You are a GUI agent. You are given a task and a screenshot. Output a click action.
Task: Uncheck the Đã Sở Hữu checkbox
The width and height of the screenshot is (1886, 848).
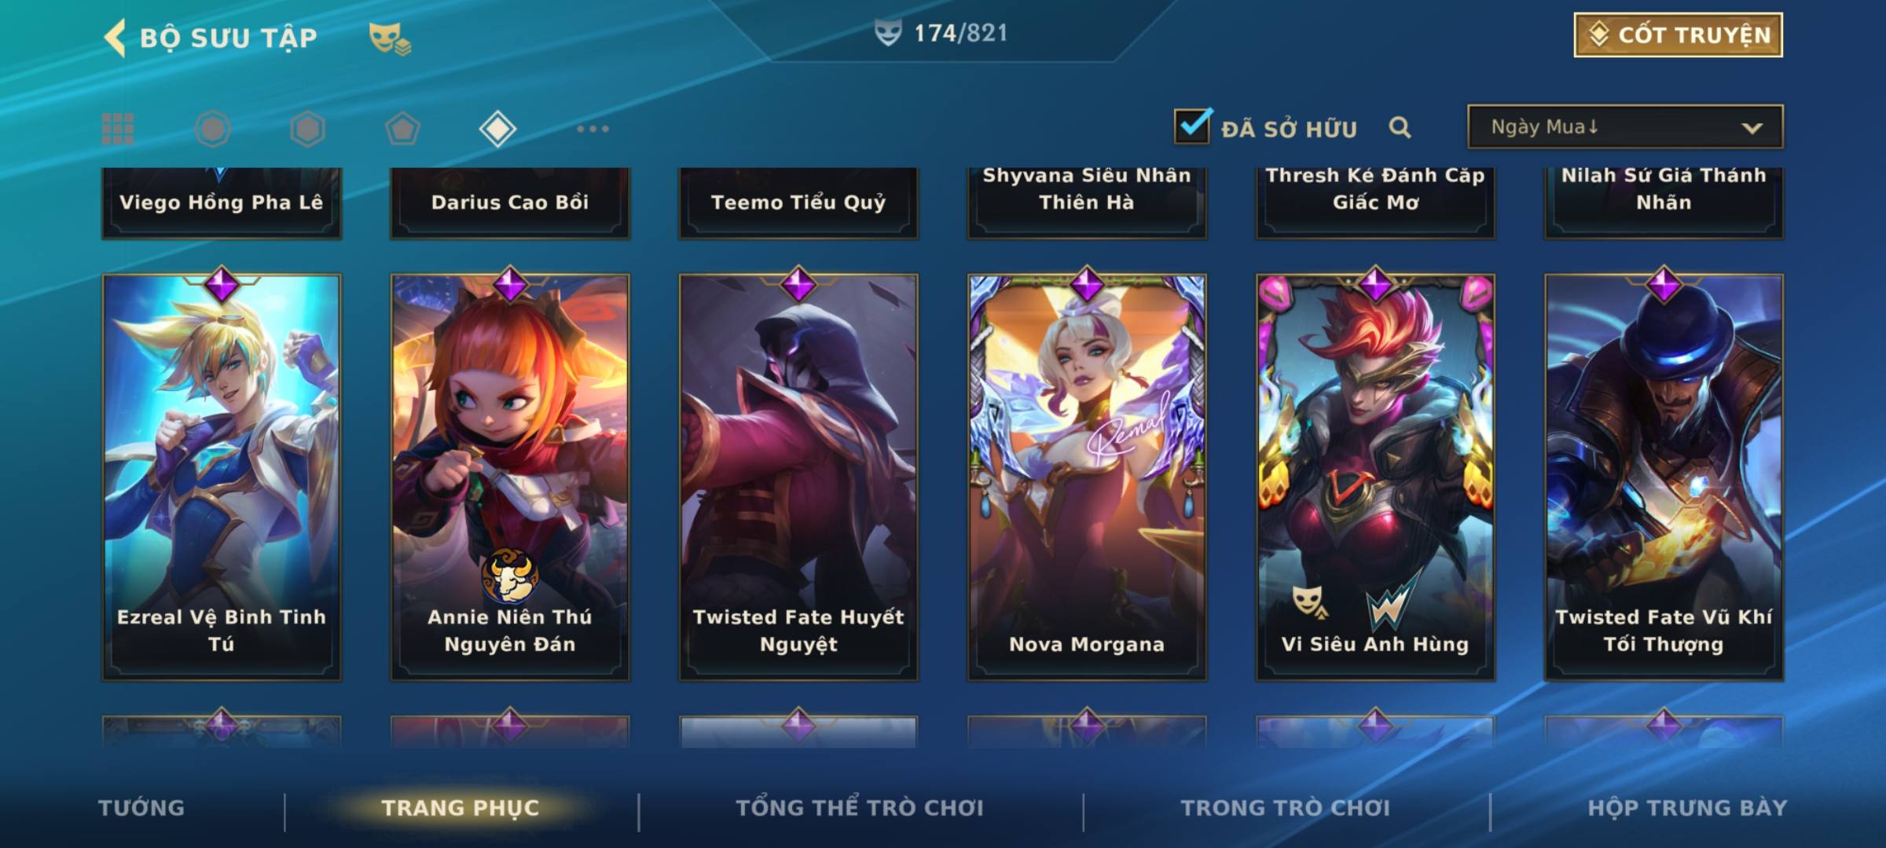tap(1192, 126)
